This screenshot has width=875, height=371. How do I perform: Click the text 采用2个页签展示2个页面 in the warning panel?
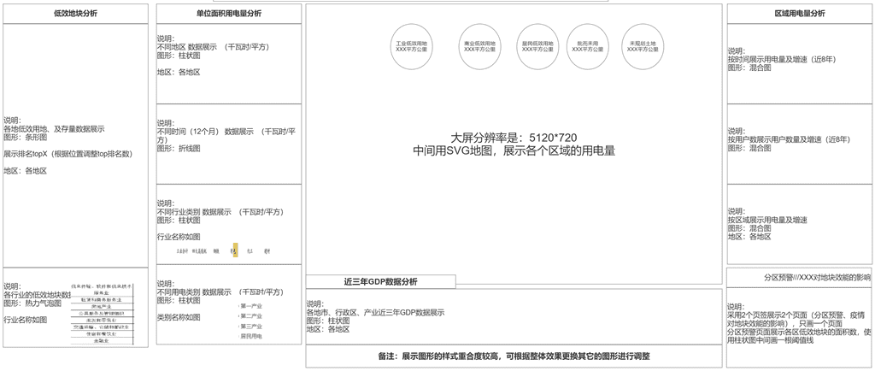point(766,315)
